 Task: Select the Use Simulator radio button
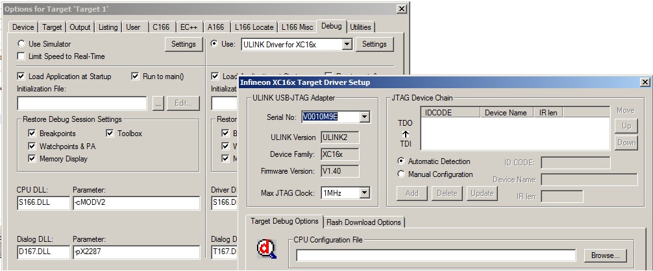coord(21,43)
